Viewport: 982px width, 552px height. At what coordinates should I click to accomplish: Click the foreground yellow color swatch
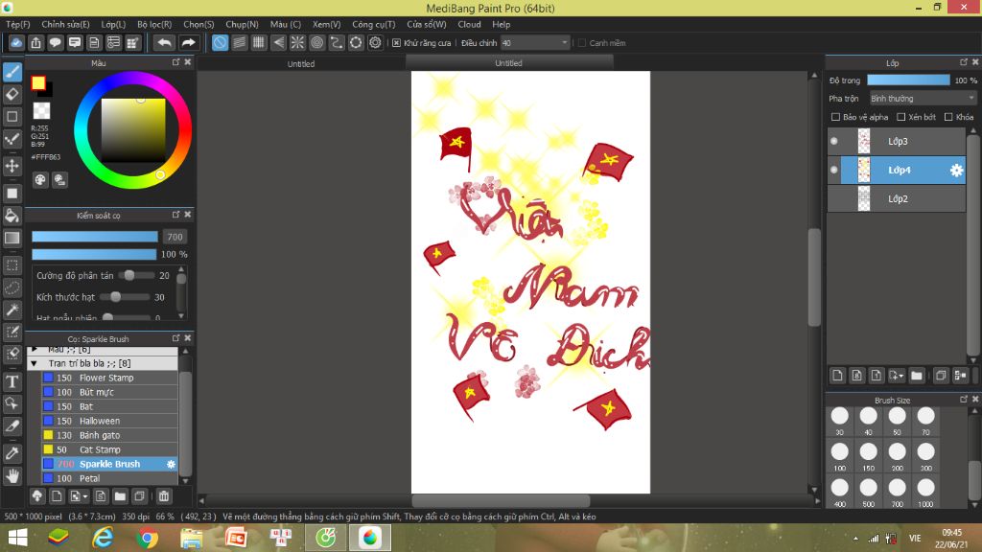38,82
